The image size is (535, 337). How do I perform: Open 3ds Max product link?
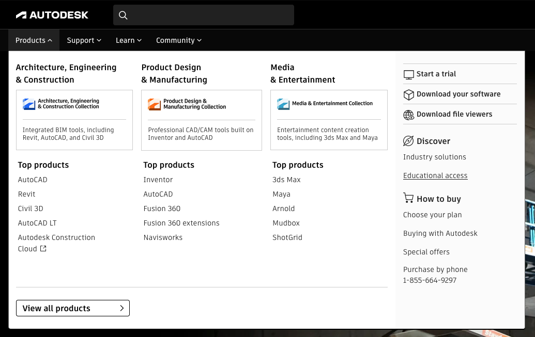tap(286, 180)
